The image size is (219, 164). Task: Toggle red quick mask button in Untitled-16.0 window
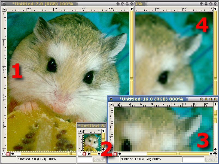[x=115, y=154]
